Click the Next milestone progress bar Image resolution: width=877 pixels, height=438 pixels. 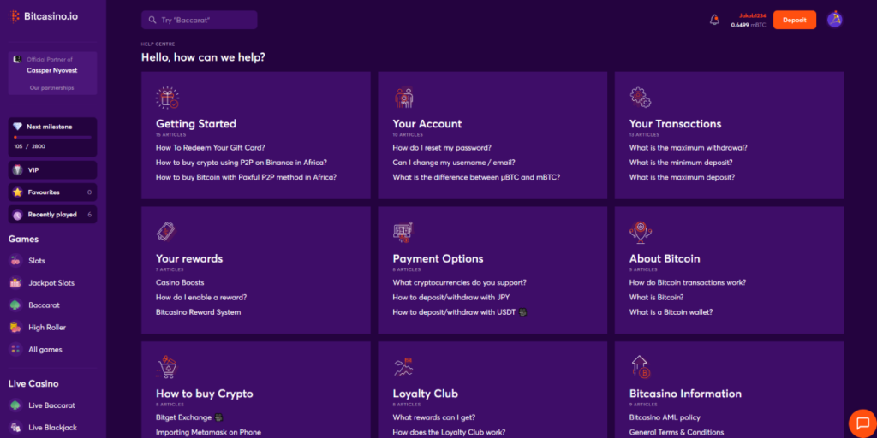pos(51,137)
